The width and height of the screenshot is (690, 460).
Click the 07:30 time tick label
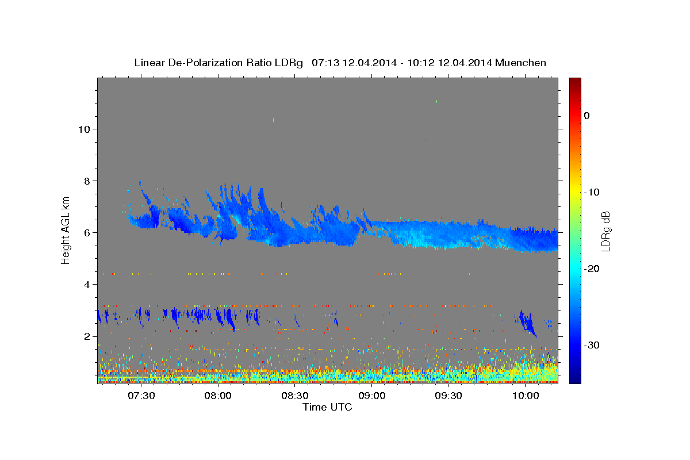click(x=141, y=396)
